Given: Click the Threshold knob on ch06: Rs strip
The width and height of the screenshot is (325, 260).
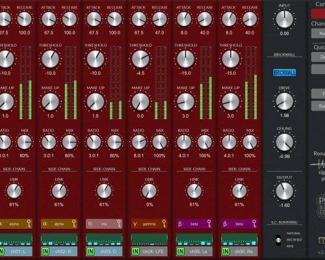Looking at the screenshot, I should pyautogui.click(x=231, y=59).
